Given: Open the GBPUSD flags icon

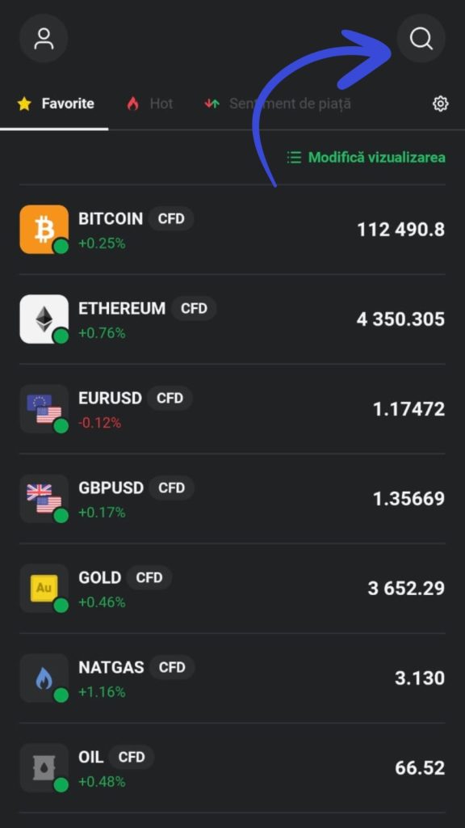Looking at the screenshot, I should click(x=44, y=498).
